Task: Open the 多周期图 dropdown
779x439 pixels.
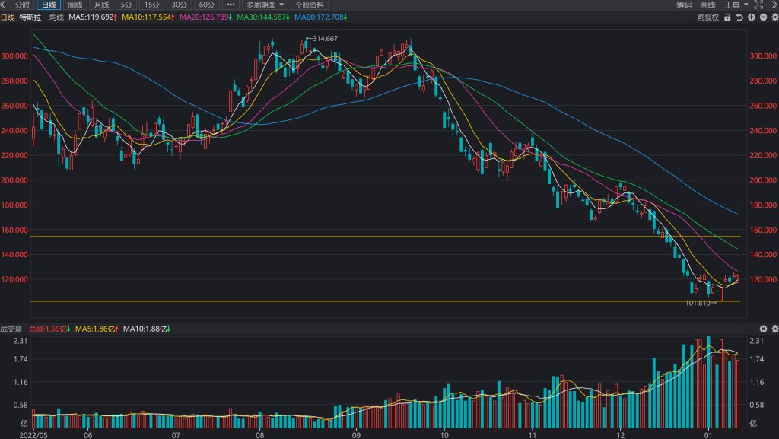Action: pyautogui.click(x=265, y=5)
